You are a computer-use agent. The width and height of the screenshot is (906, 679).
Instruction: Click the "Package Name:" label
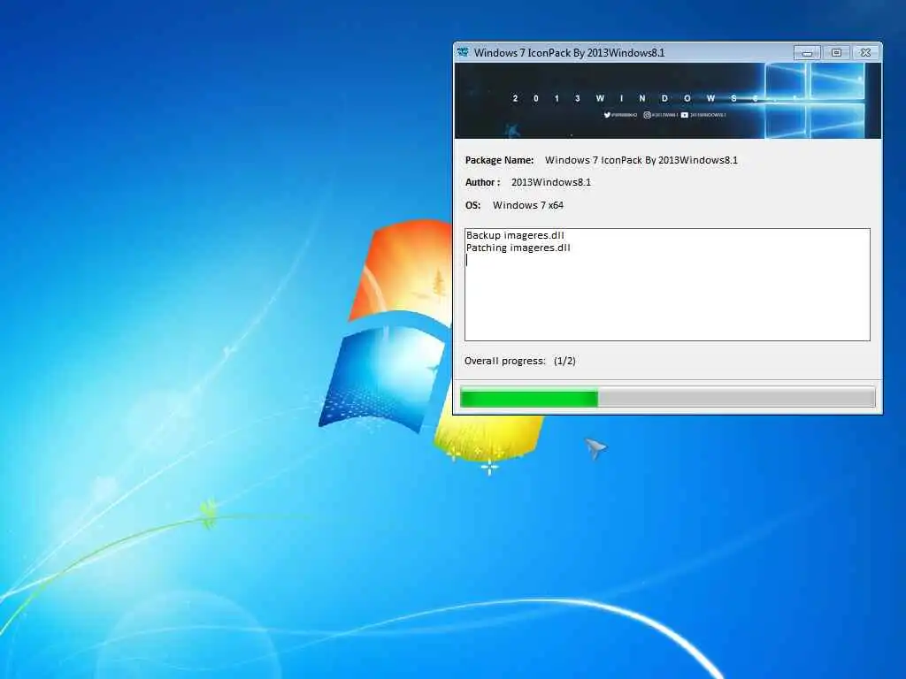coord(499,160)
